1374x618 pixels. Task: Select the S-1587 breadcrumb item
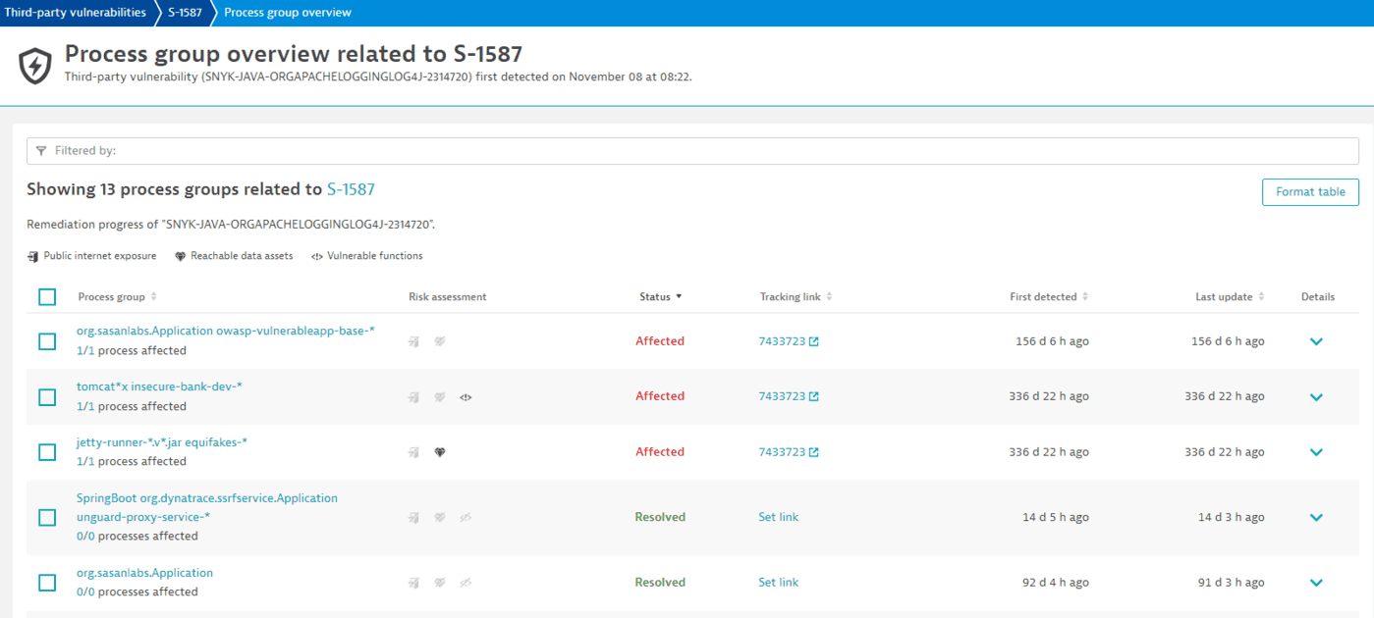click(184, 13)
